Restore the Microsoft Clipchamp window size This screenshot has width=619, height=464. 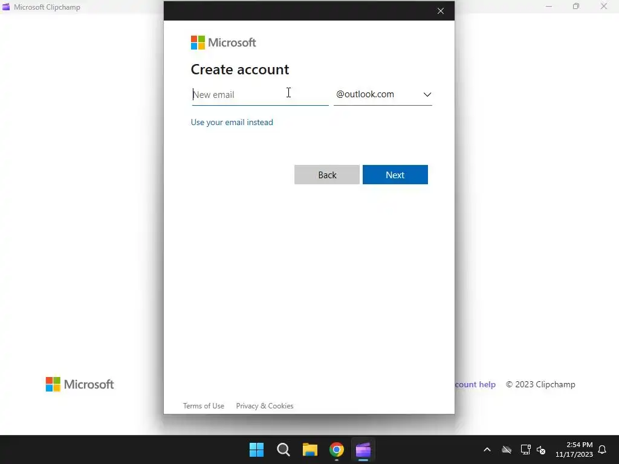(x=576, y=6)
